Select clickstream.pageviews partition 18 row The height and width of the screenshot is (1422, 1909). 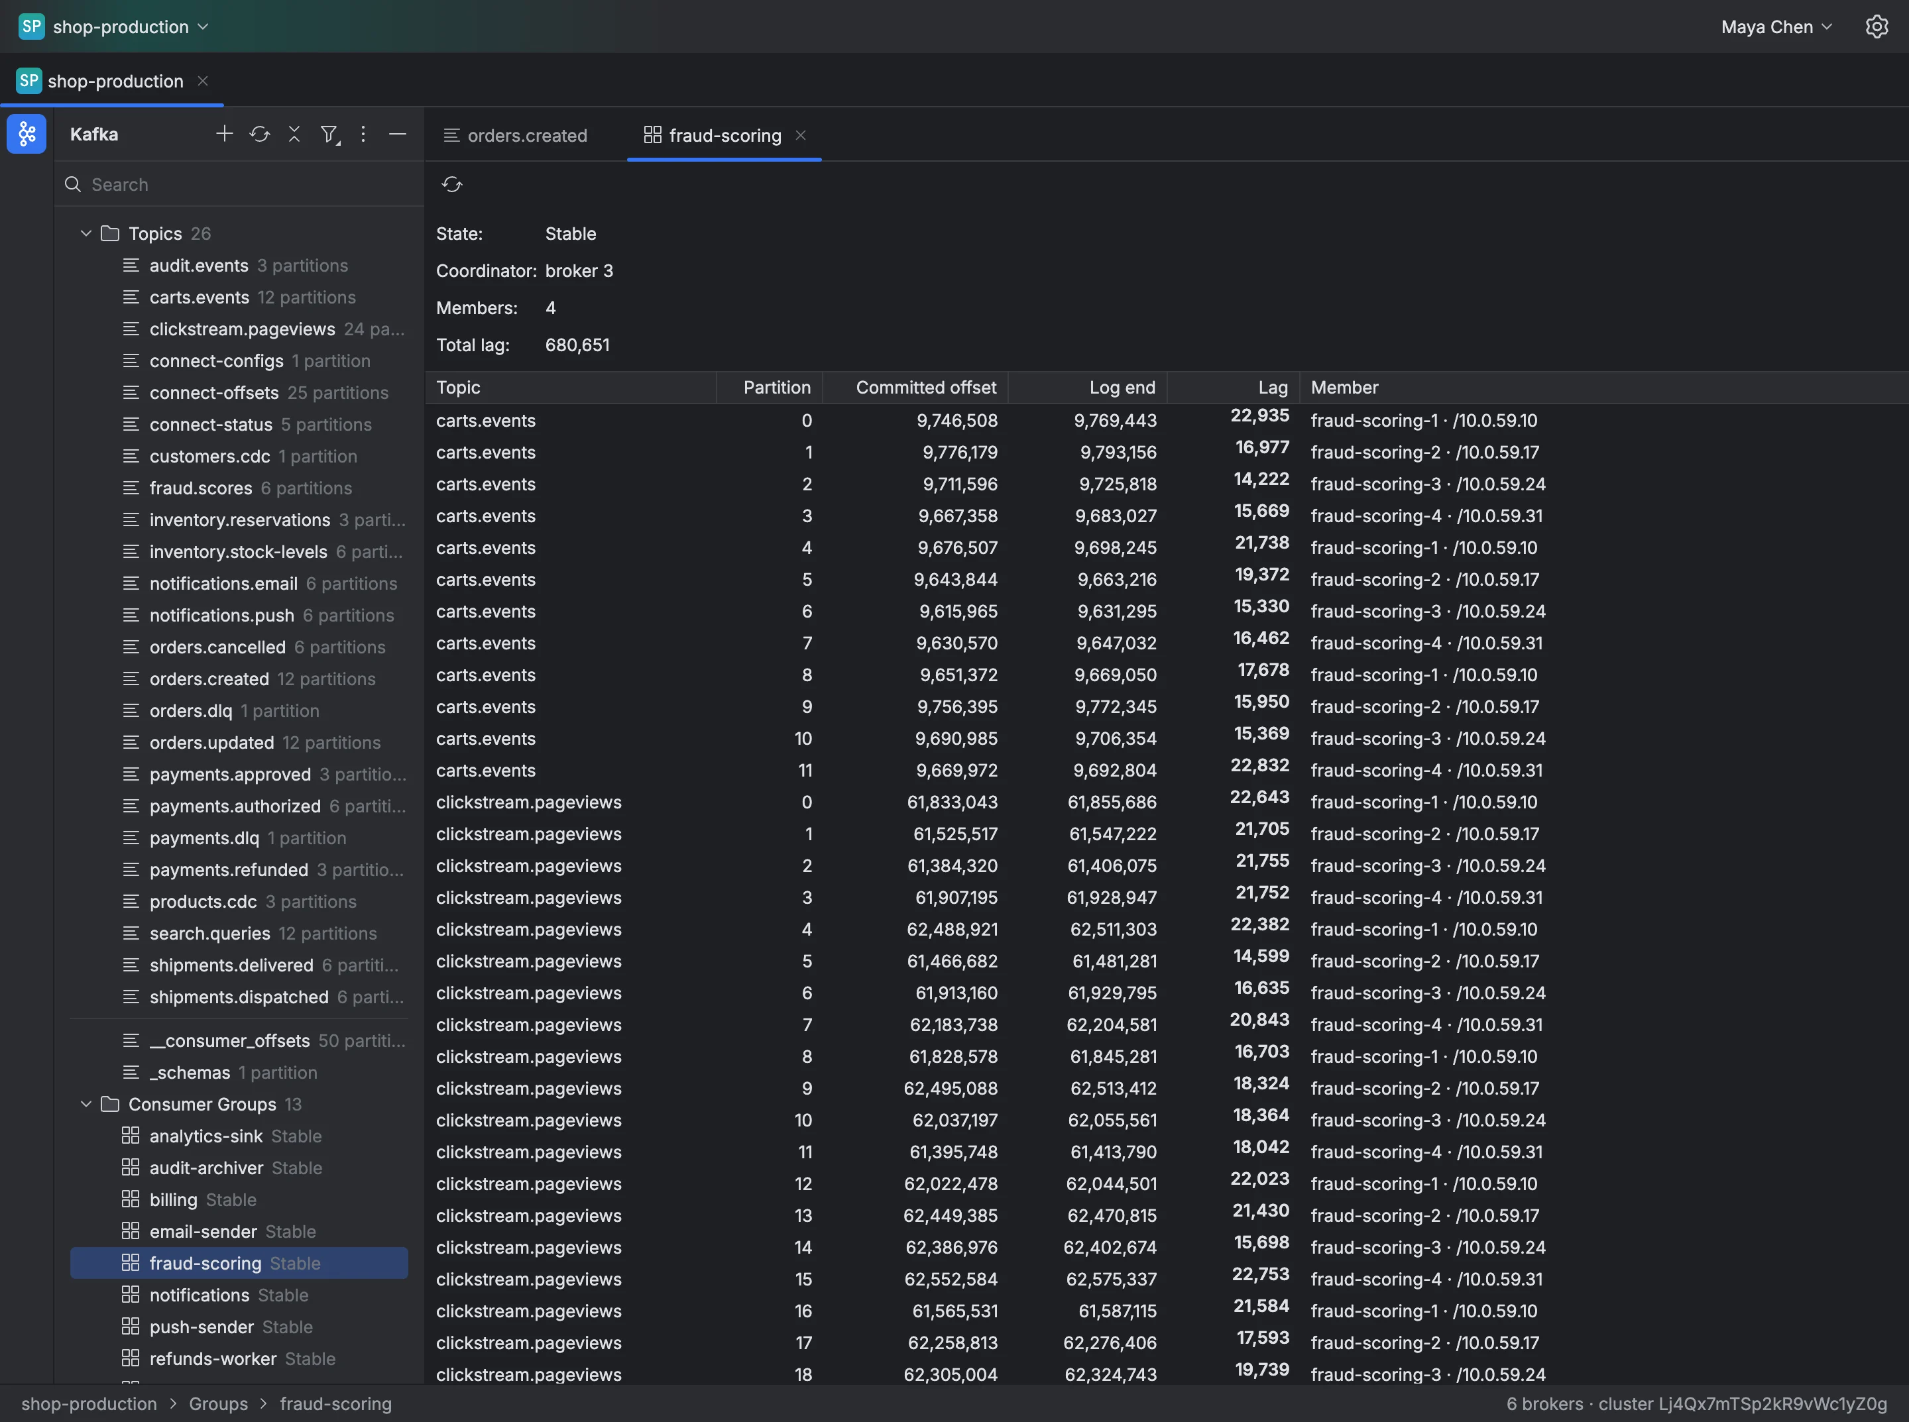tap(1167, 1374)
